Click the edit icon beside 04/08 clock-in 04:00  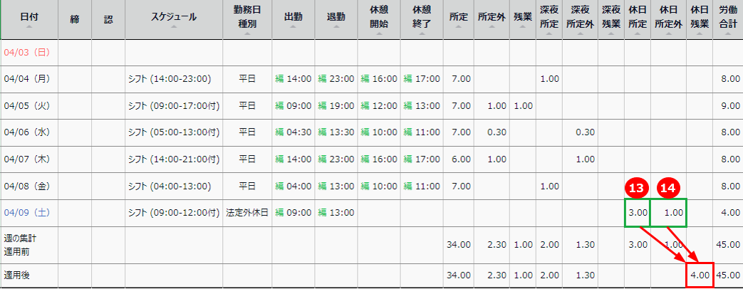coord(279,186)
